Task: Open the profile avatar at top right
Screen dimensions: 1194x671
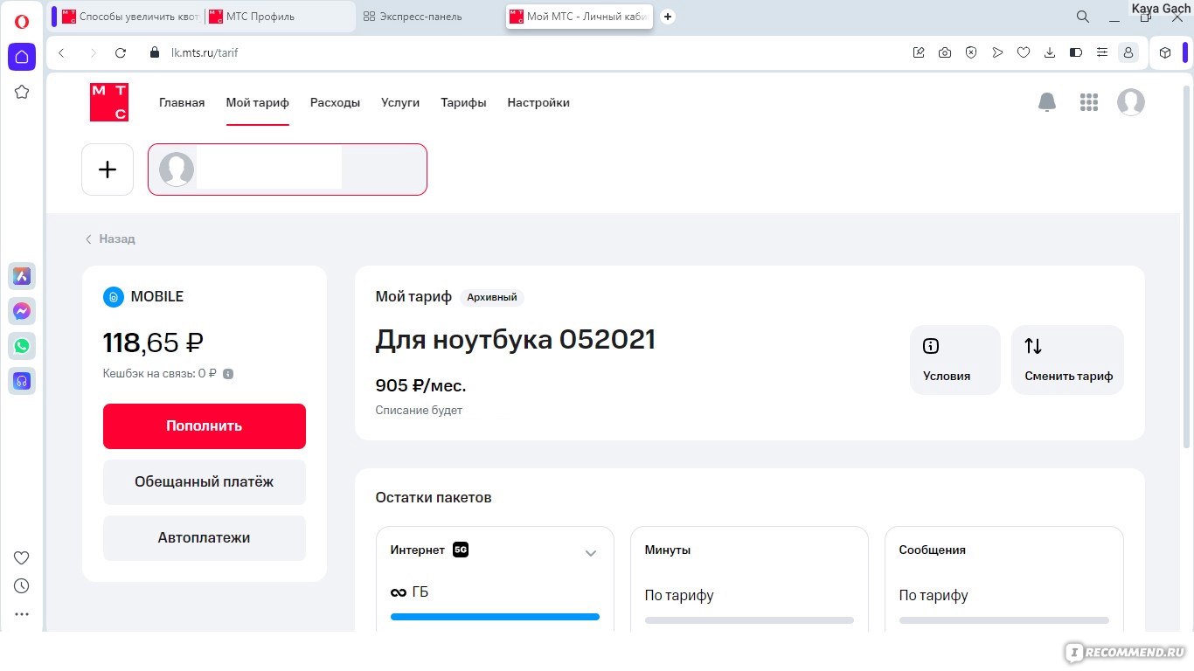Action: [1130, 102]
